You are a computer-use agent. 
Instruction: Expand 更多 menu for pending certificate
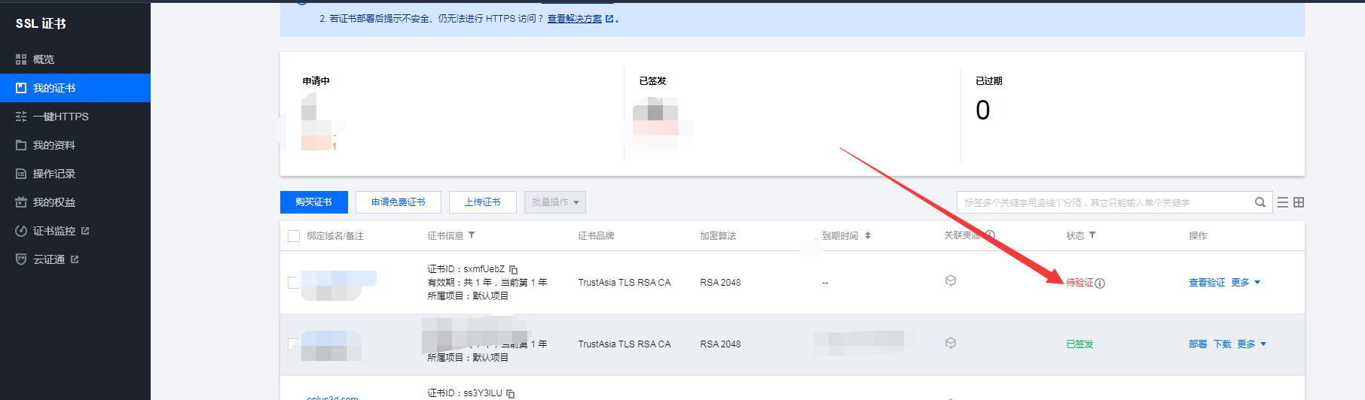click(x=1245, y=283)
